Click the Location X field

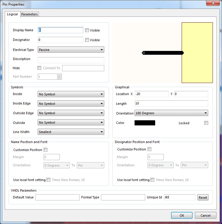click(x=152, y=94)
